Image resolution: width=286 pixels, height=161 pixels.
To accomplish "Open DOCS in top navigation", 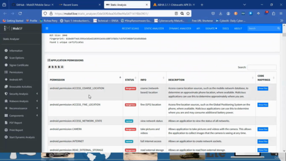I will pyautogui.click(x=225, y=29).
